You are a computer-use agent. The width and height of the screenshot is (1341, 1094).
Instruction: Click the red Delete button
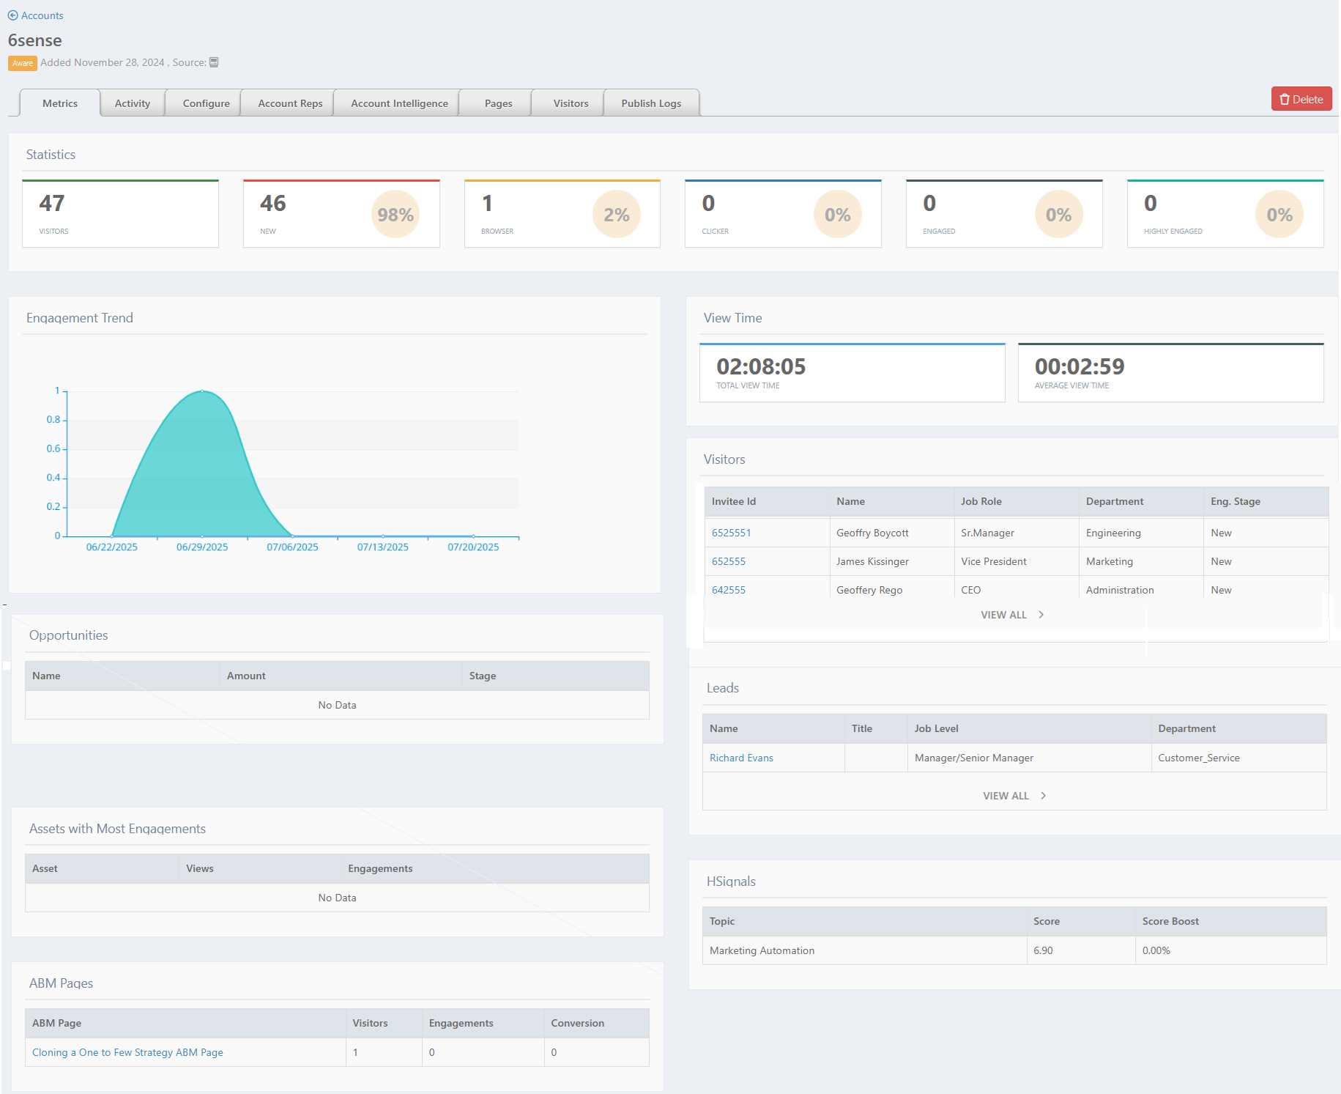pos(1301,99)
